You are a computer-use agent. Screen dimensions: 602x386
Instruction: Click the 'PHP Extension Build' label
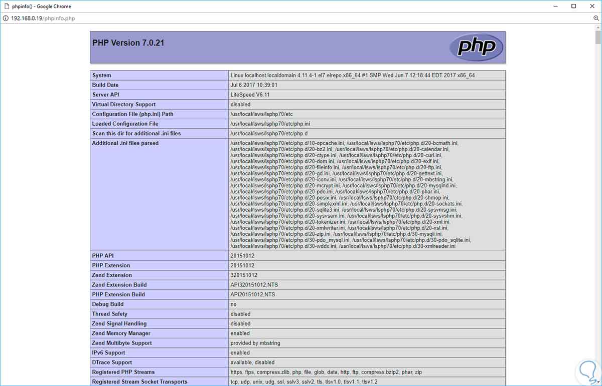click(x=118, y=294)
